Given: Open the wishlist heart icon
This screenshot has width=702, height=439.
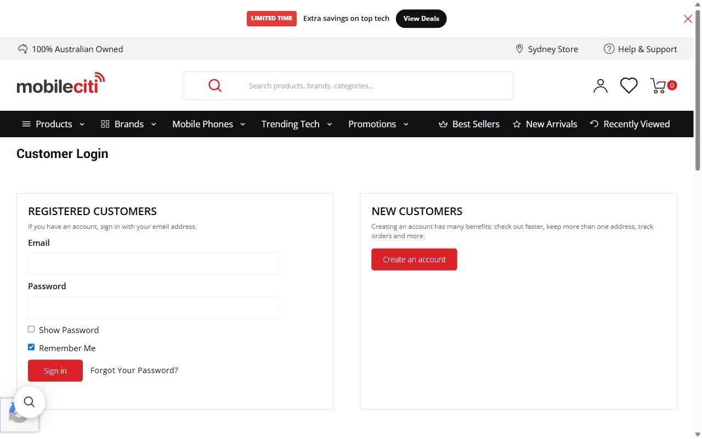Looking at the screenshot, I should click(629, 86).
